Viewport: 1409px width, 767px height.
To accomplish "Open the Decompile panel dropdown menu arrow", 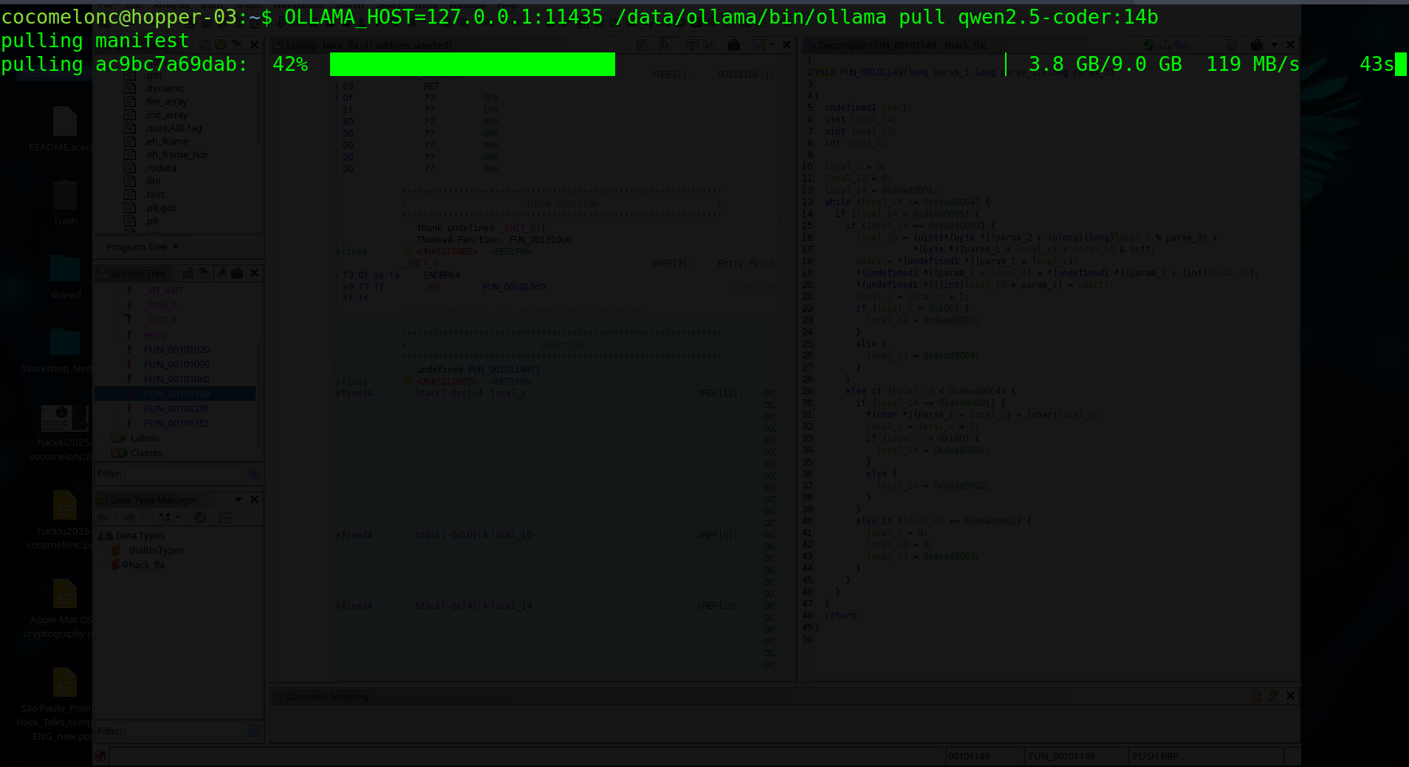I will coord(1275,45).
